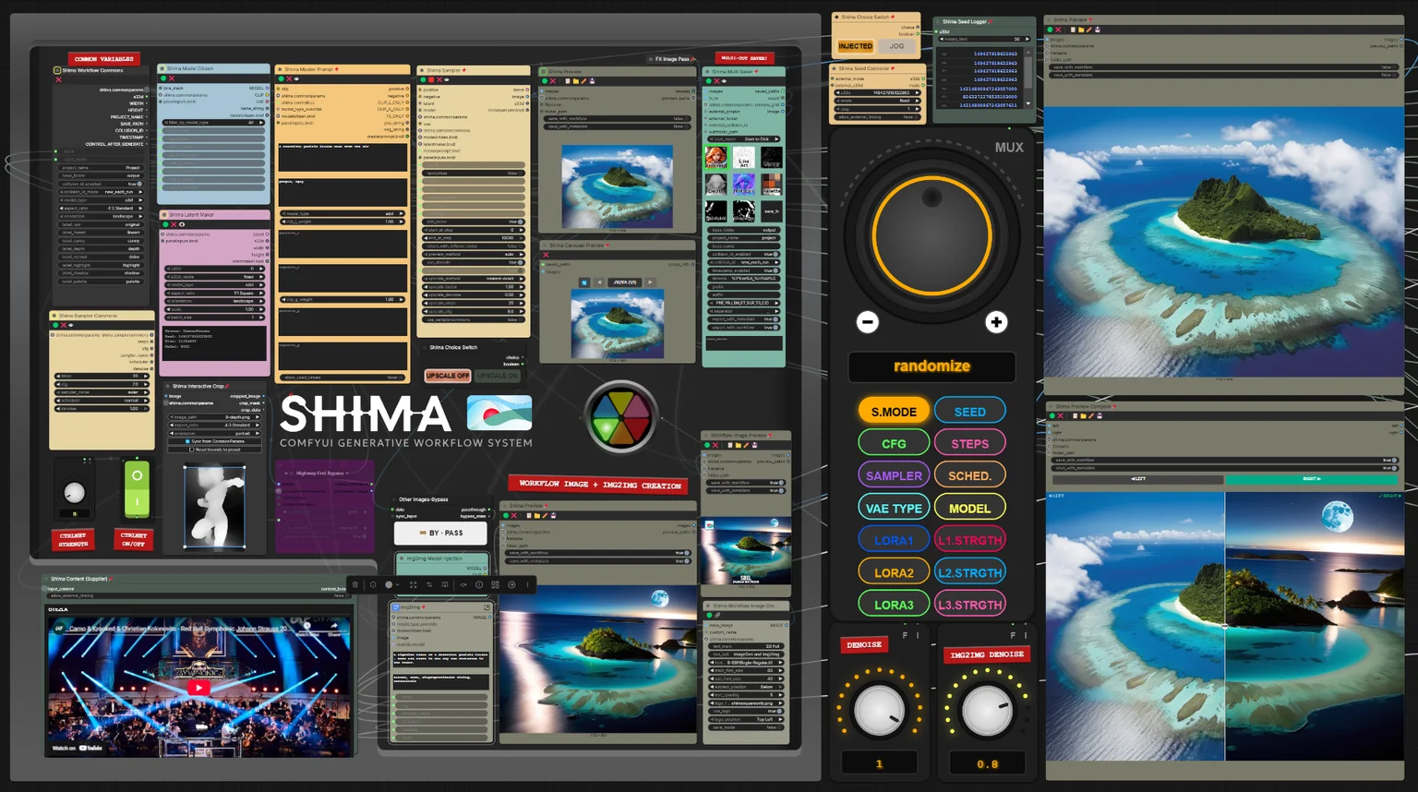Screen dimensions: 1418x792
Task: Toggle save_with_metadata in the top-right Shima Preview
Action: (x=1223, y=75)
